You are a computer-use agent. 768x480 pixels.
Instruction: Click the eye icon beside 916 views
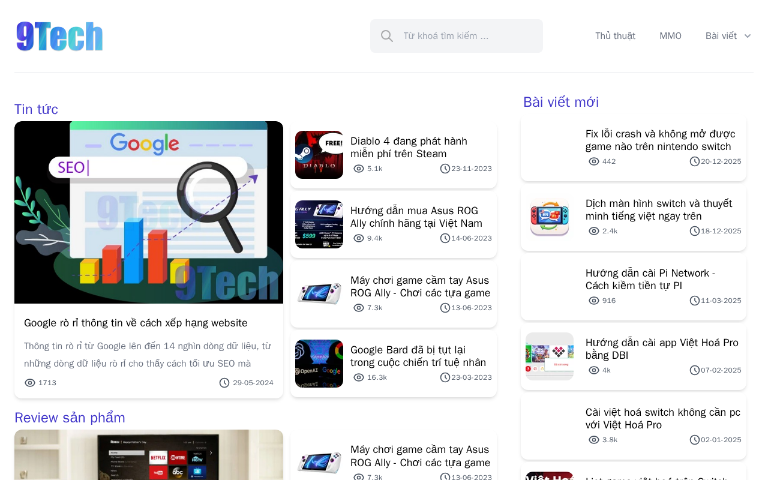click(x=594, y=301)
